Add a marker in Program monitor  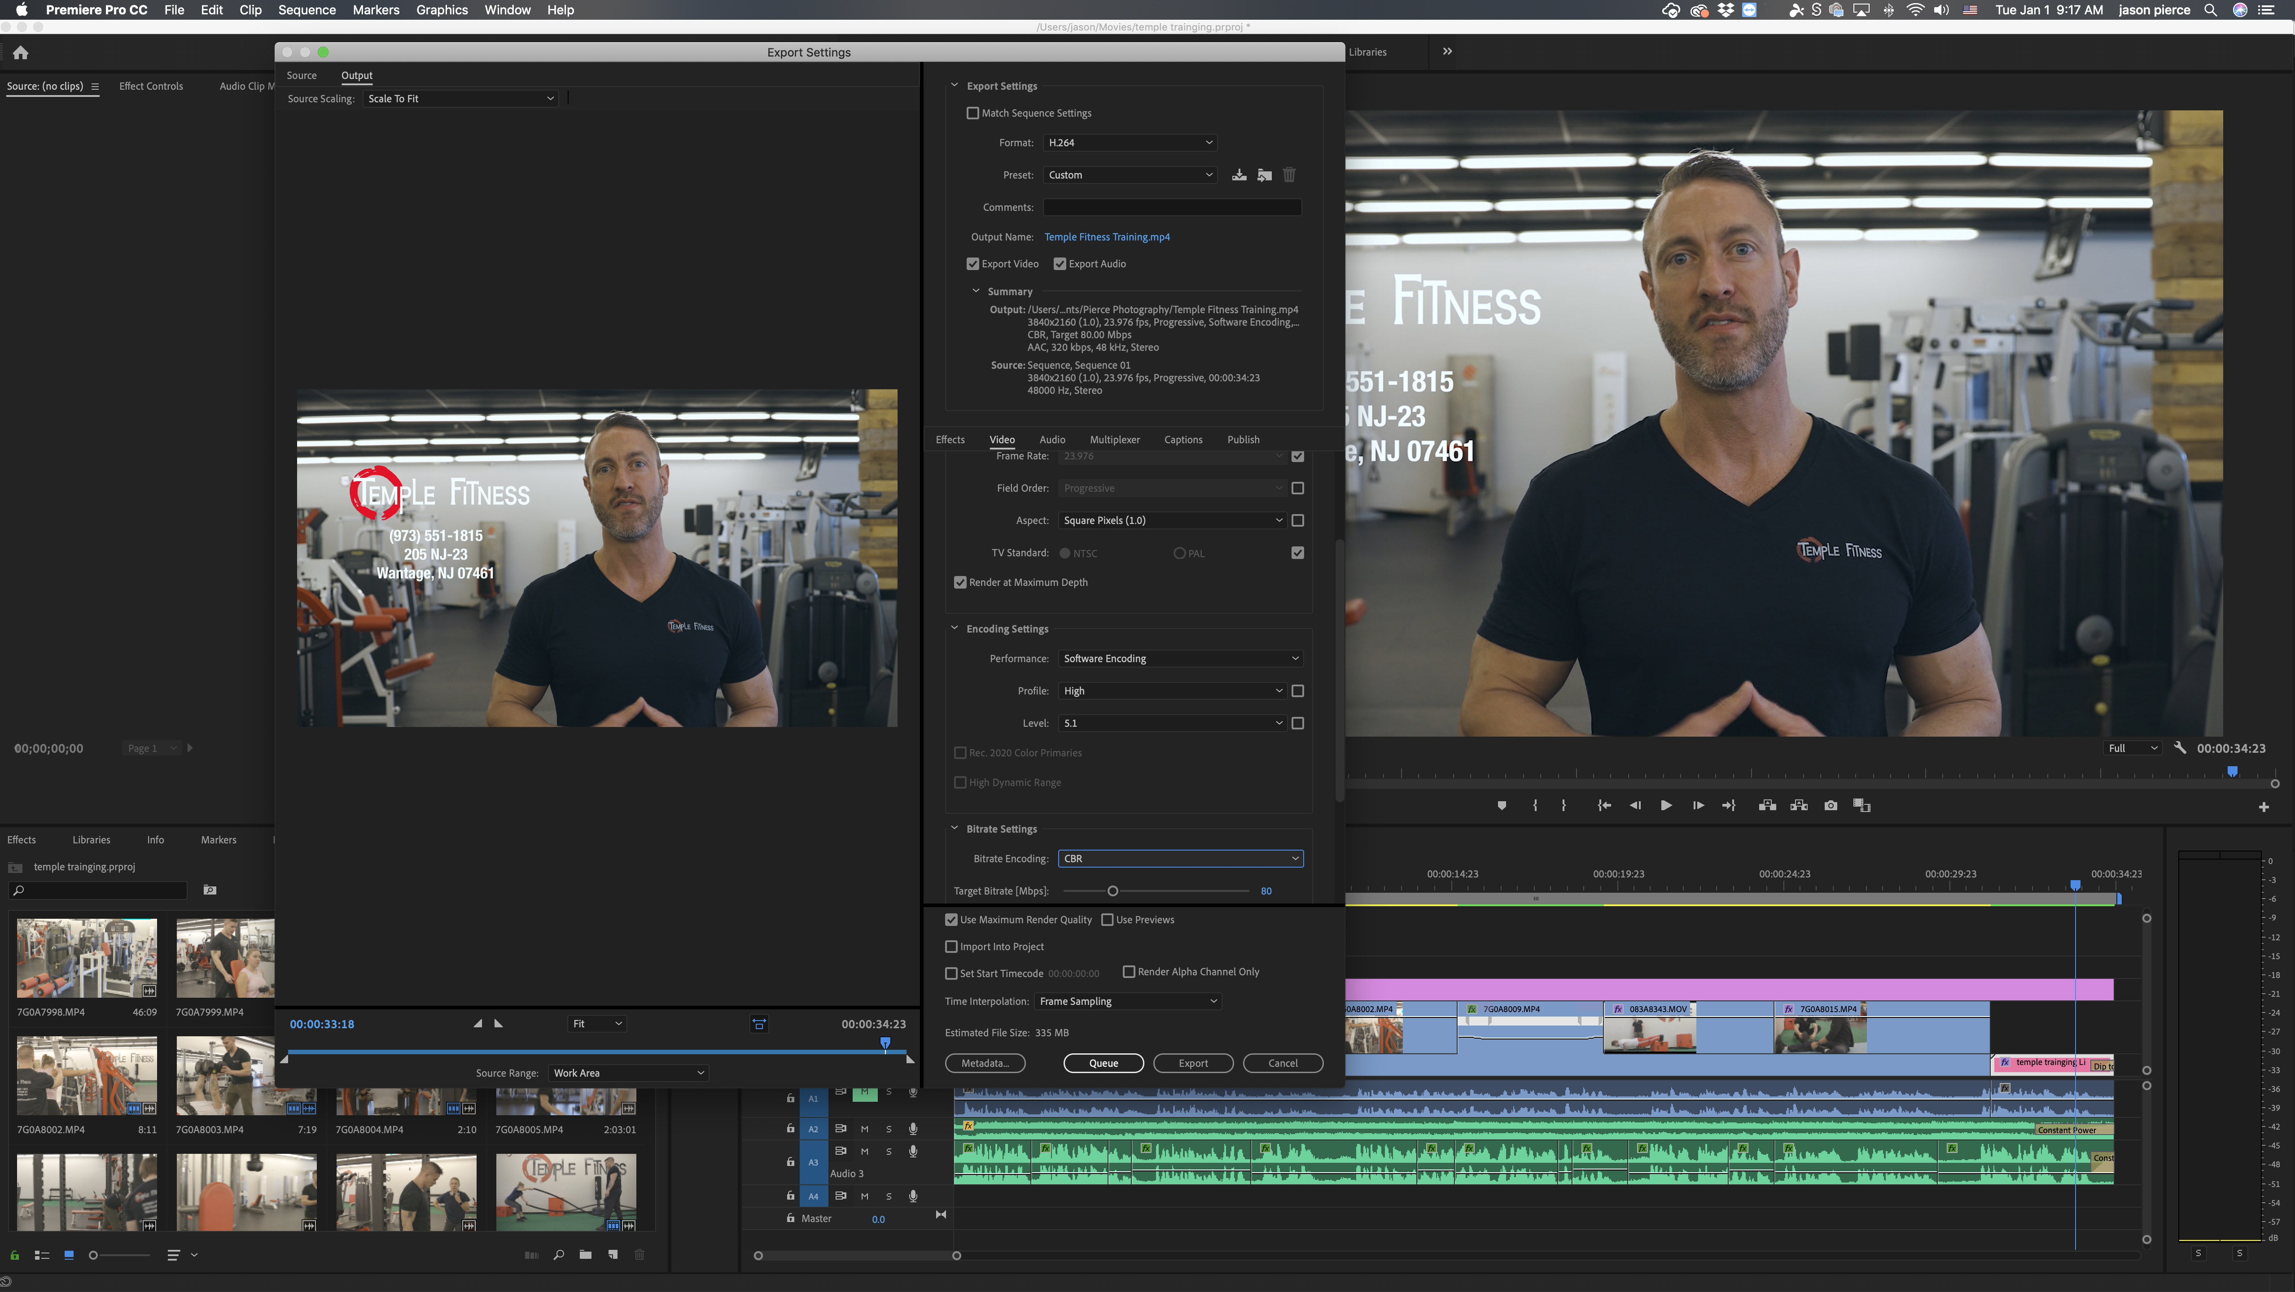pyautogui.click(x=1501, y=805)
